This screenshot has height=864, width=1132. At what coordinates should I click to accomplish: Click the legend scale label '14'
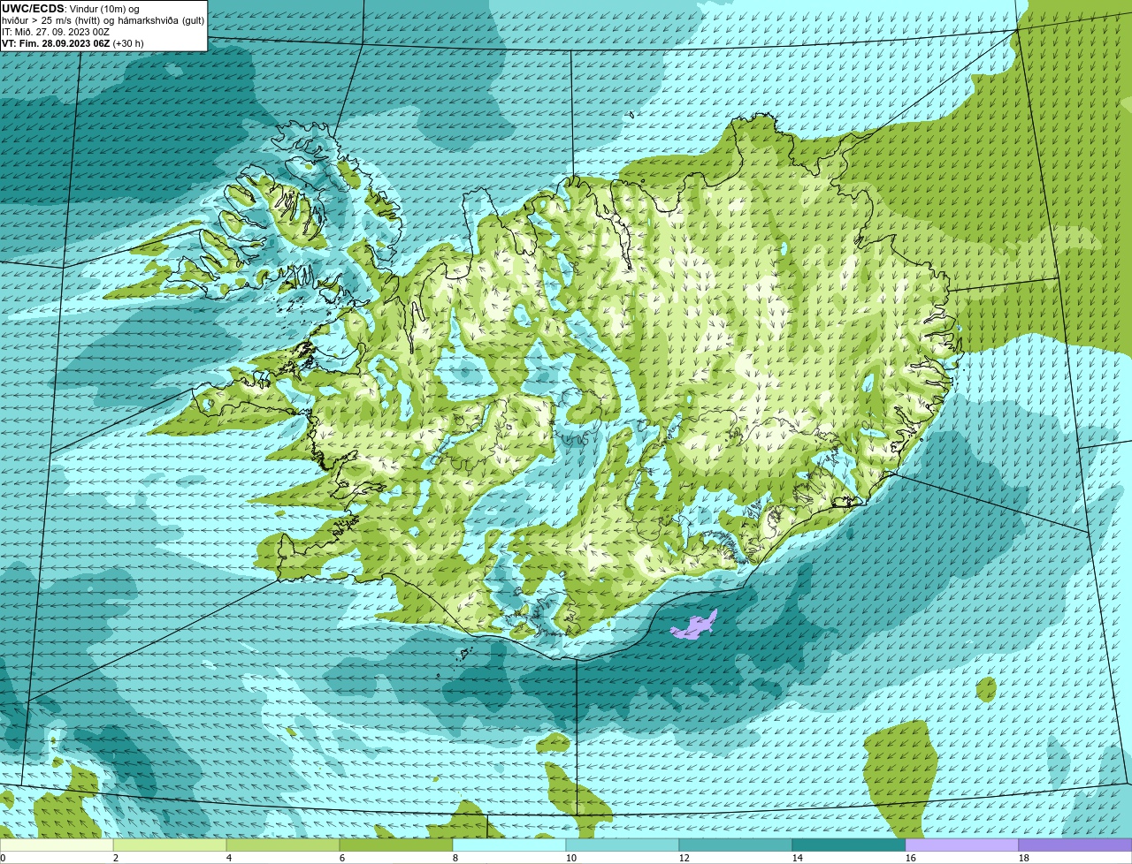[797, 858]
